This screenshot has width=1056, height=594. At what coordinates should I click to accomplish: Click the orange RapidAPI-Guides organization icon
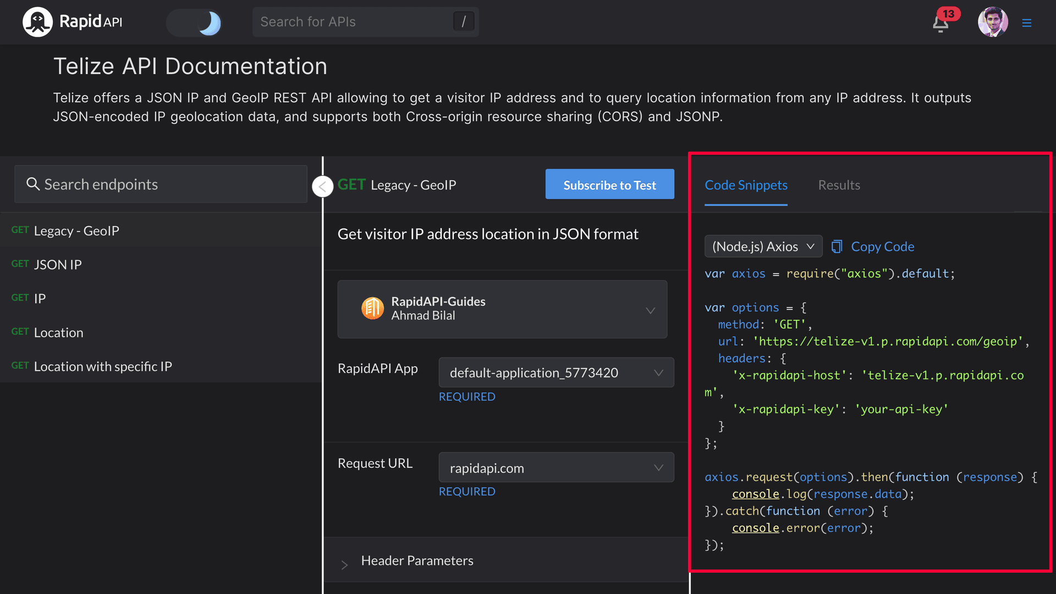373,308
